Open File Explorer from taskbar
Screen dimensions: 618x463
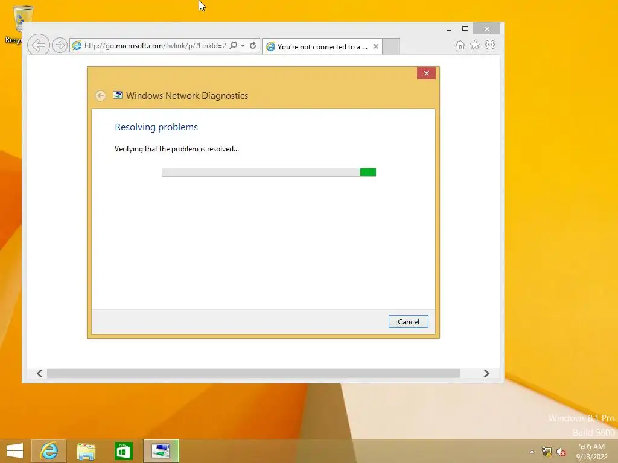(86, 451)
